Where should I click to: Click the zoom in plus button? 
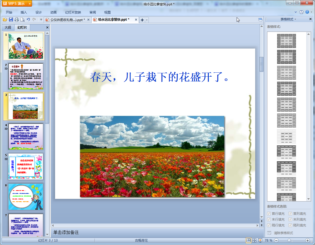307,240
